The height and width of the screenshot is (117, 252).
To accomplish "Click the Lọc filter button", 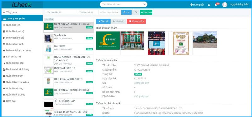I will point(126,12).
